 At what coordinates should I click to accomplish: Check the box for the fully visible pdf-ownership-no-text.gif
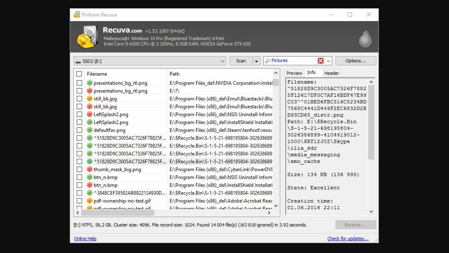(79, 201)
